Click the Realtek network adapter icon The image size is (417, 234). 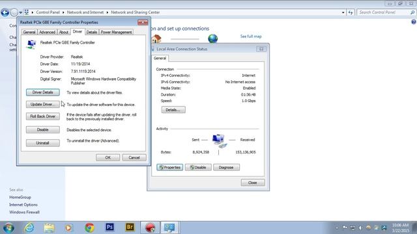[31, 44]
